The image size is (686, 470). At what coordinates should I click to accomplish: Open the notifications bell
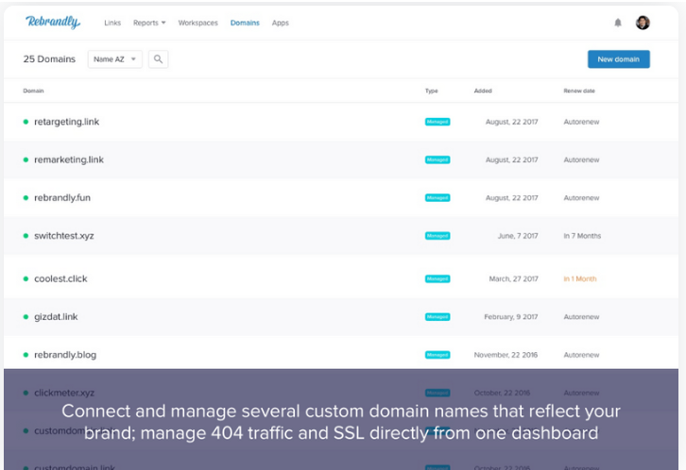click(x=618, y=23)
